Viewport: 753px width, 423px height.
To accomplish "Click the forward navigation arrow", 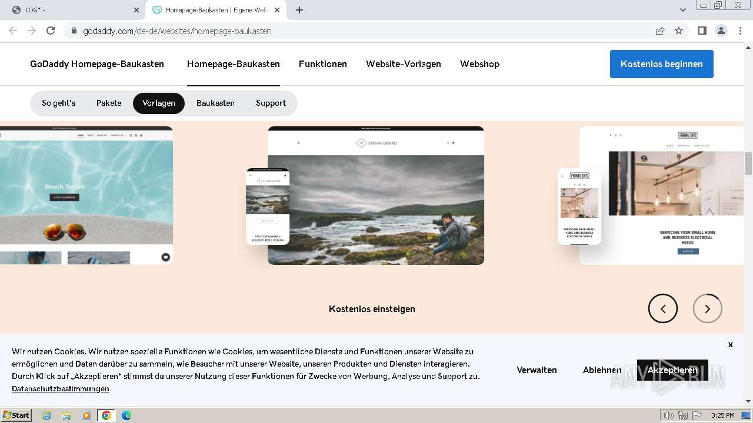I will tap(32, 31).
